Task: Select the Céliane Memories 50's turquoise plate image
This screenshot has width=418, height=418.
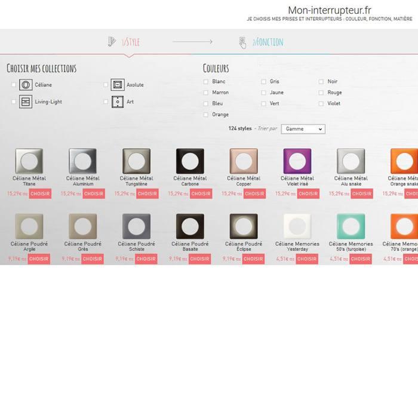Action: [351, 226]
